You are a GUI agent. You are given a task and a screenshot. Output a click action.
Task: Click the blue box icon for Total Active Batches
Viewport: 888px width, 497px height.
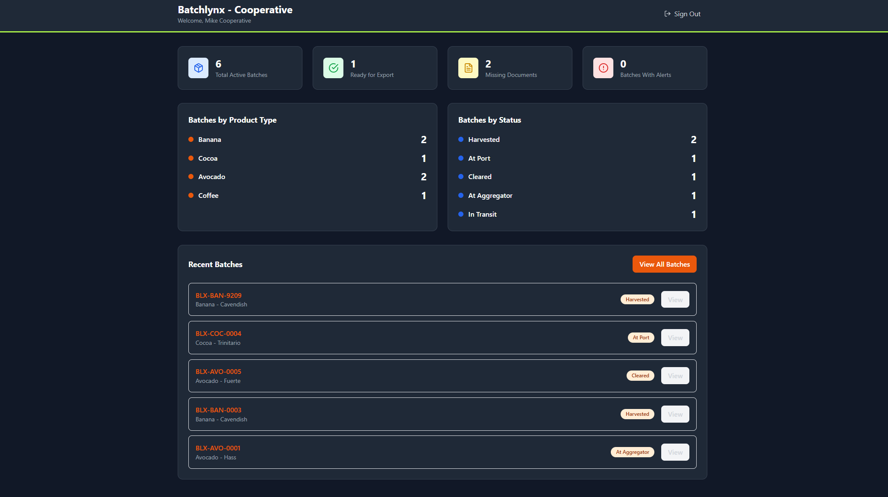tap(198, 68)
